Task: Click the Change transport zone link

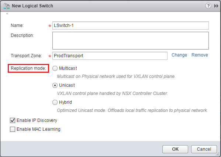Action: coord(179,55)
